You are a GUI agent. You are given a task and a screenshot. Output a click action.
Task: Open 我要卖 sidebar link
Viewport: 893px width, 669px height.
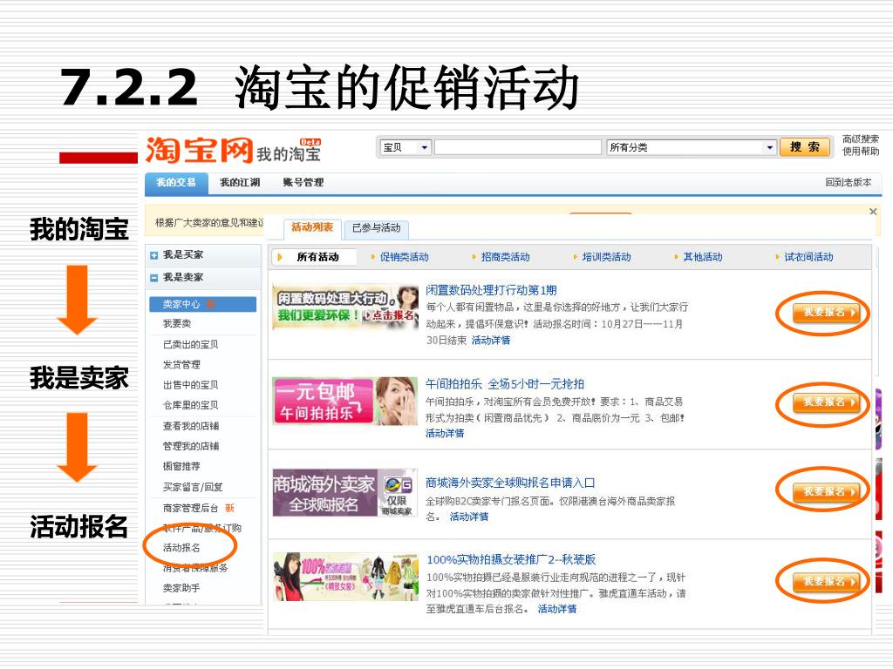click(x=177, y=324)
